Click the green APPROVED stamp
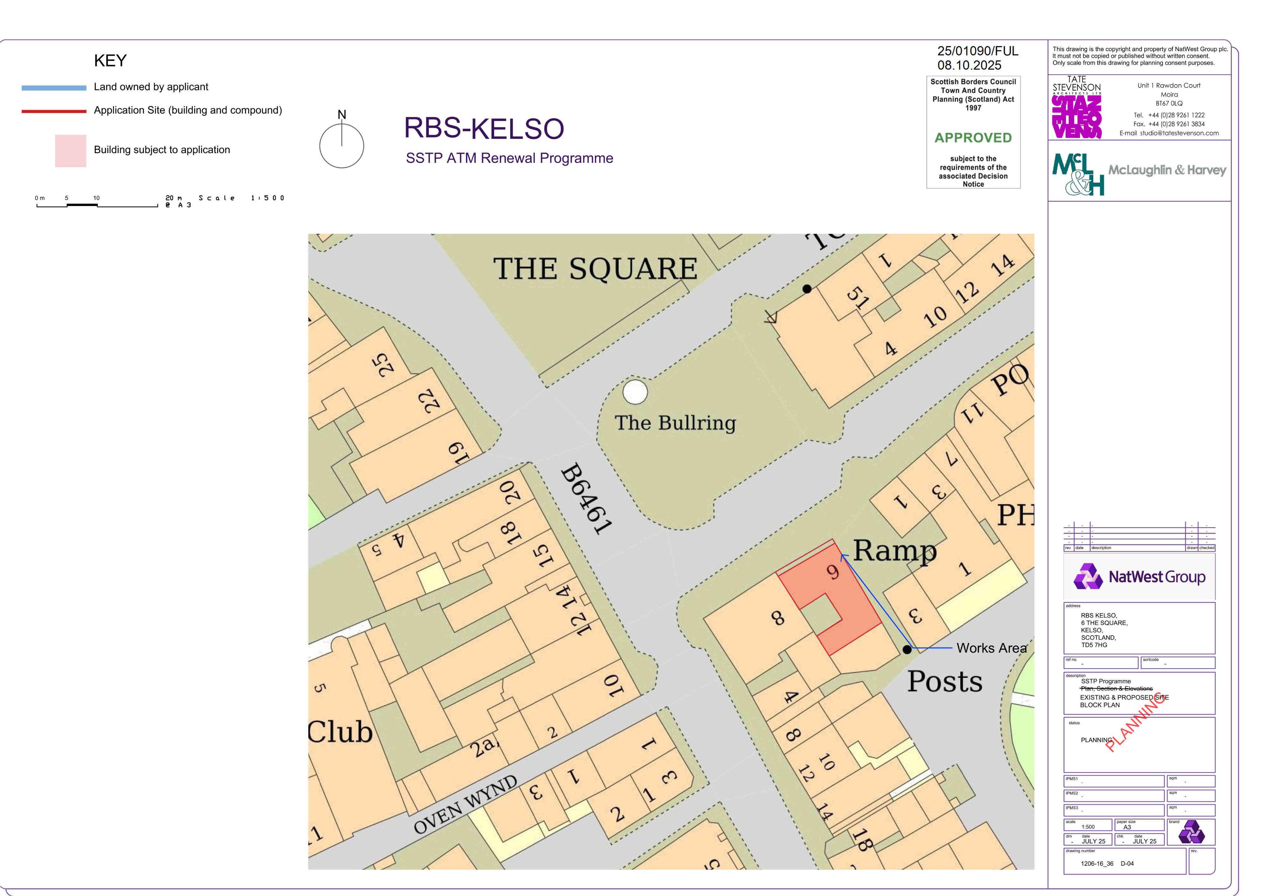 tap(973, 138)
